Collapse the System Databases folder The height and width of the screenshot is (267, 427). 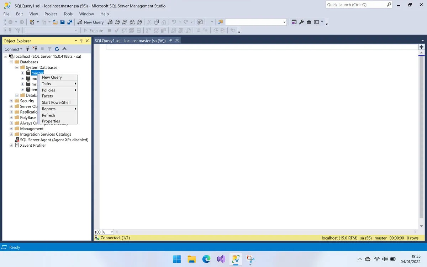coord(17,67)
